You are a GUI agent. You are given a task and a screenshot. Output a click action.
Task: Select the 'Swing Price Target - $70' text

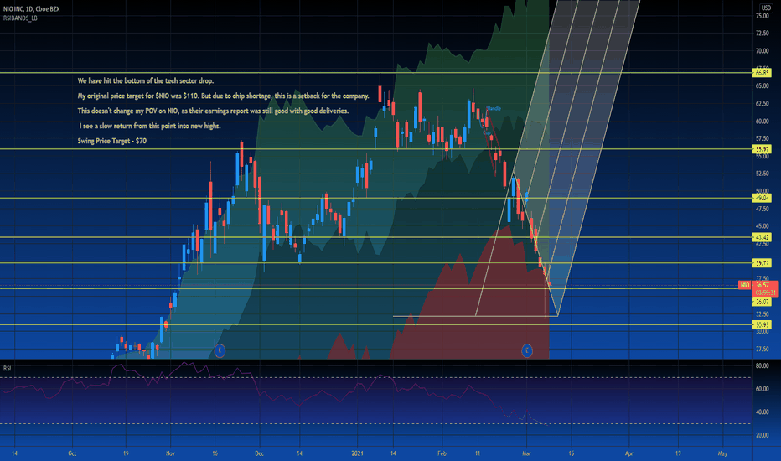[x=112, y=141]
